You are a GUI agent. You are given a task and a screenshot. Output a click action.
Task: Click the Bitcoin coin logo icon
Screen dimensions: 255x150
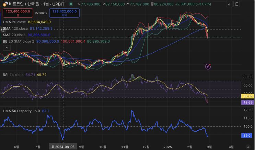tap(5, 4)
